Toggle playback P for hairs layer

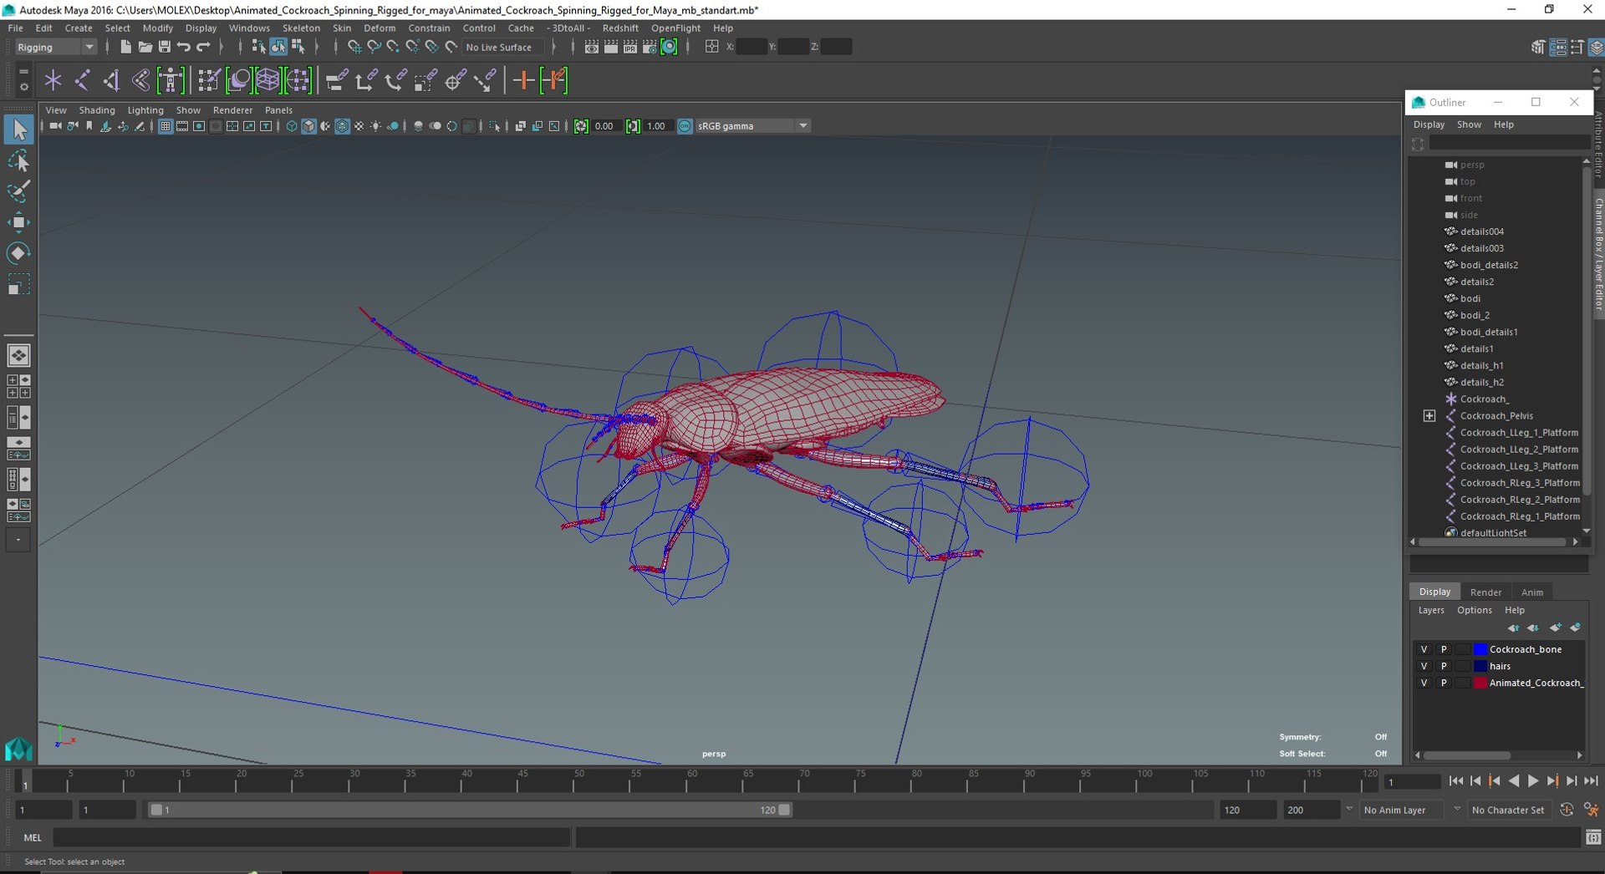click(1443, 666)
